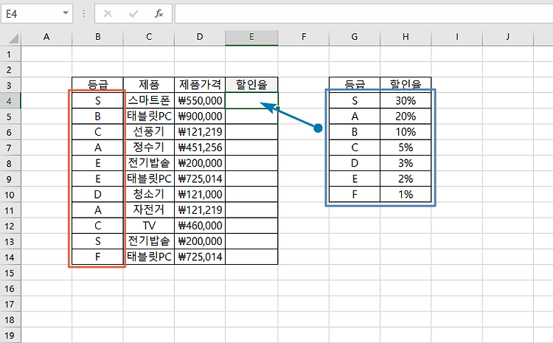Viewport: 553px width, 343px height.
Task: Click grade F in lookup table column G
Action: (x=355, y=194)
